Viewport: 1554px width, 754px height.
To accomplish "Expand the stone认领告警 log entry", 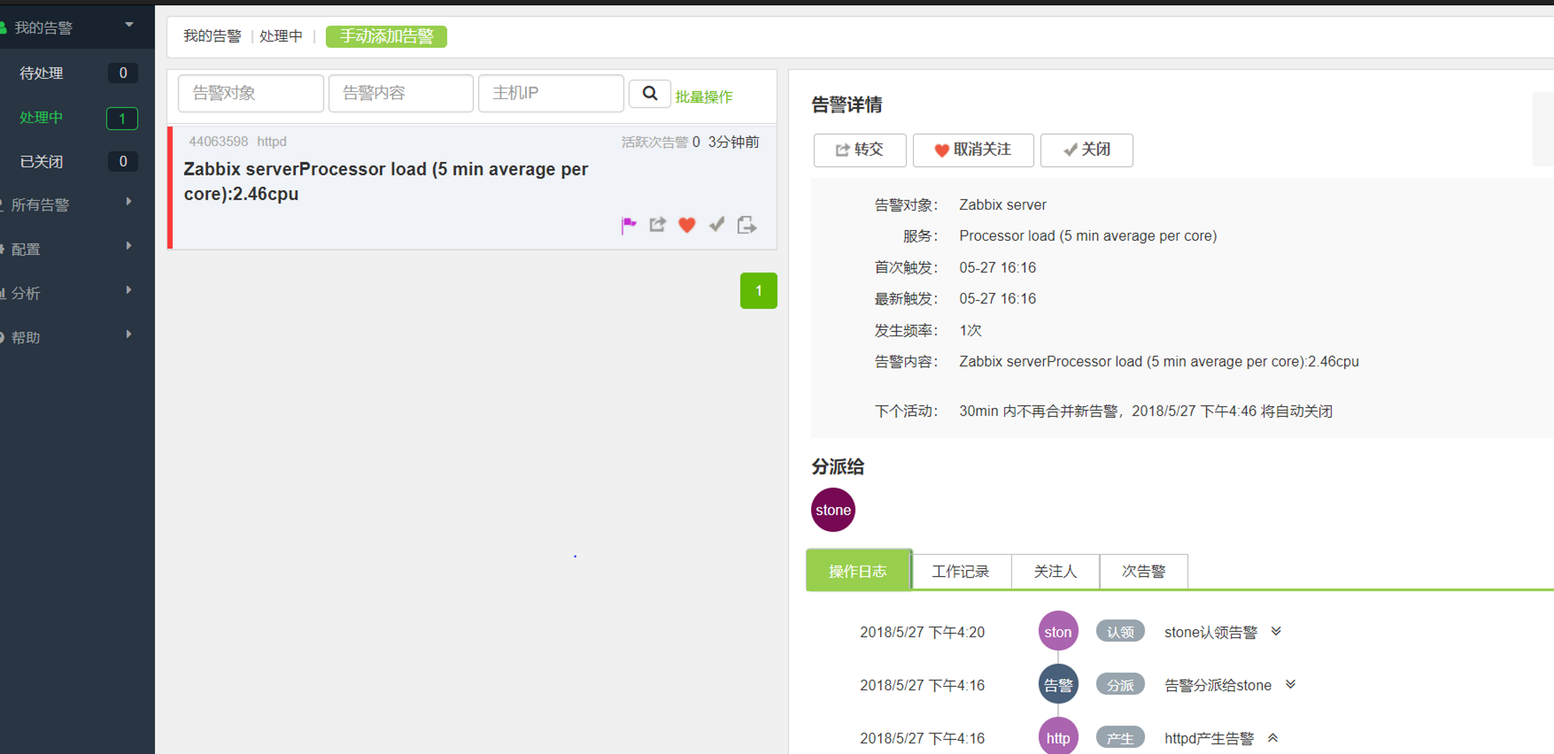I will (1276, 631).
